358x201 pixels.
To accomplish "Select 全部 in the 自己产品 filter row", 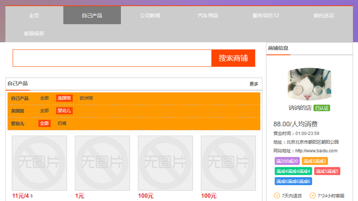I will 44,98.
